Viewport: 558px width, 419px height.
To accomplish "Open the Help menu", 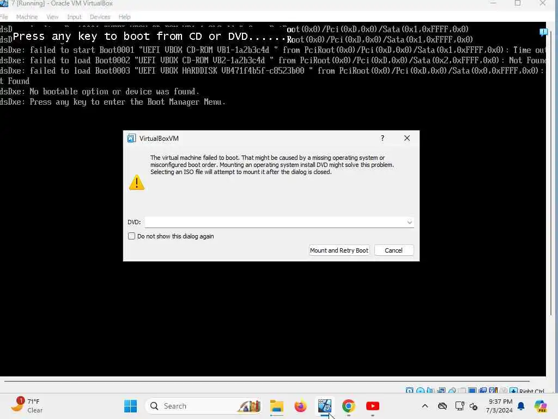I will (x=125, y=17).
